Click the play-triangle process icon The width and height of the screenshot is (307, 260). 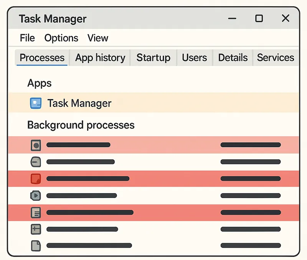[x=36, y=196]
